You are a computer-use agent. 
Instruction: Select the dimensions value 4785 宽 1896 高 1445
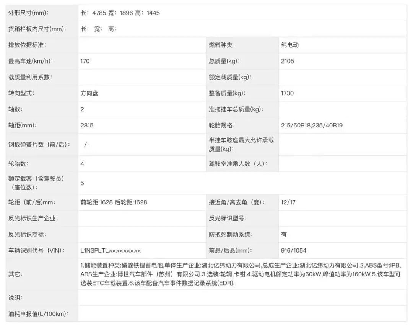pyautogui.click(x=122, y=13)
